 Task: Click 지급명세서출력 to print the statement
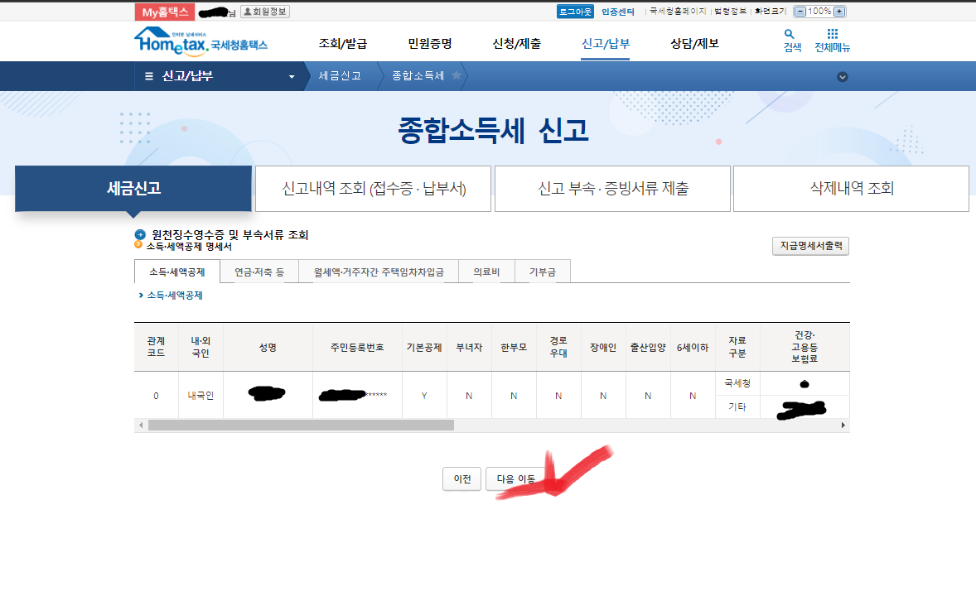(x=809, y=245)
